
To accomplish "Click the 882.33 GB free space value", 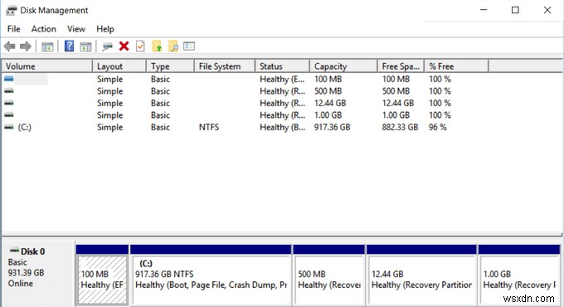I will (x=400, y=127).
